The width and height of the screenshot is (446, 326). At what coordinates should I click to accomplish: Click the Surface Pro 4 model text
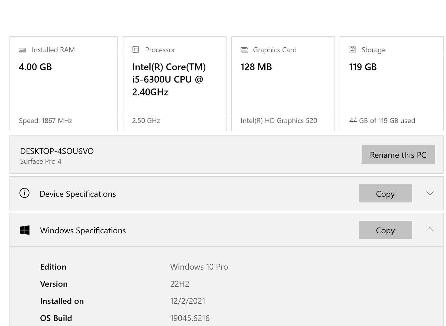point(41,161)
